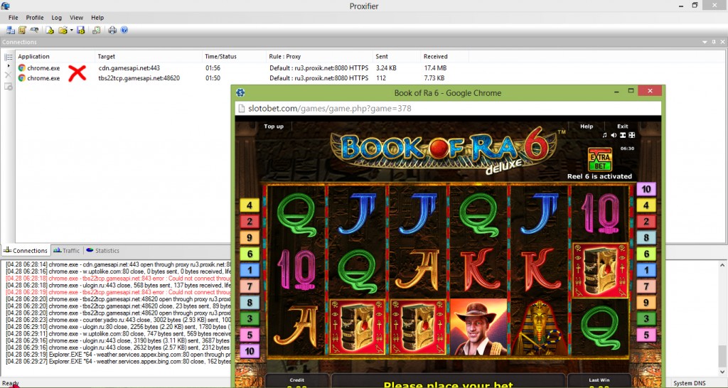
Task: Open the Connections panel header dropdown arrow
Action: coord(705,42)
